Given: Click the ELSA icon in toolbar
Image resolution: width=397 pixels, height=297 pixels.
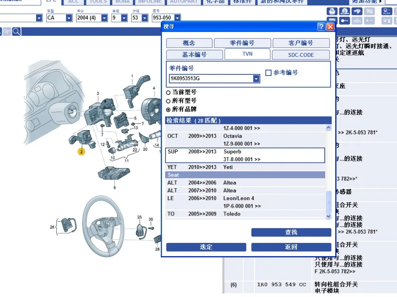Looking at the screenshot, I should point(387,11).
